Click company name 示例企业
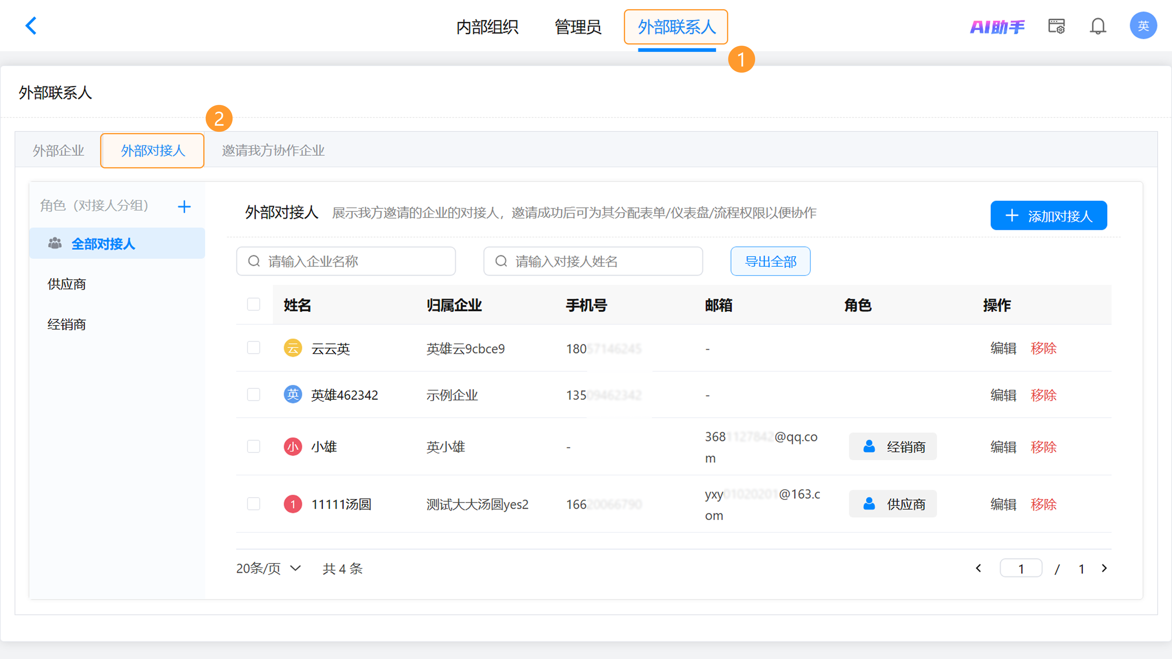Screen dimensions: 1172x659 click(452, 395)
